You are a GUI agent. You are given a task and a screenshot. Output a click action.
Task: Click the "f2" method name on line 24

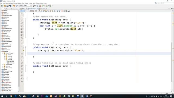tap(51, 20)
